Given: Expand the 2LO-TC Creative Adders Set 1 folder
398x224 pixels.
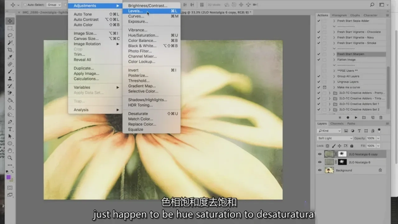Looking at the screenshot, I should (330, 104).
